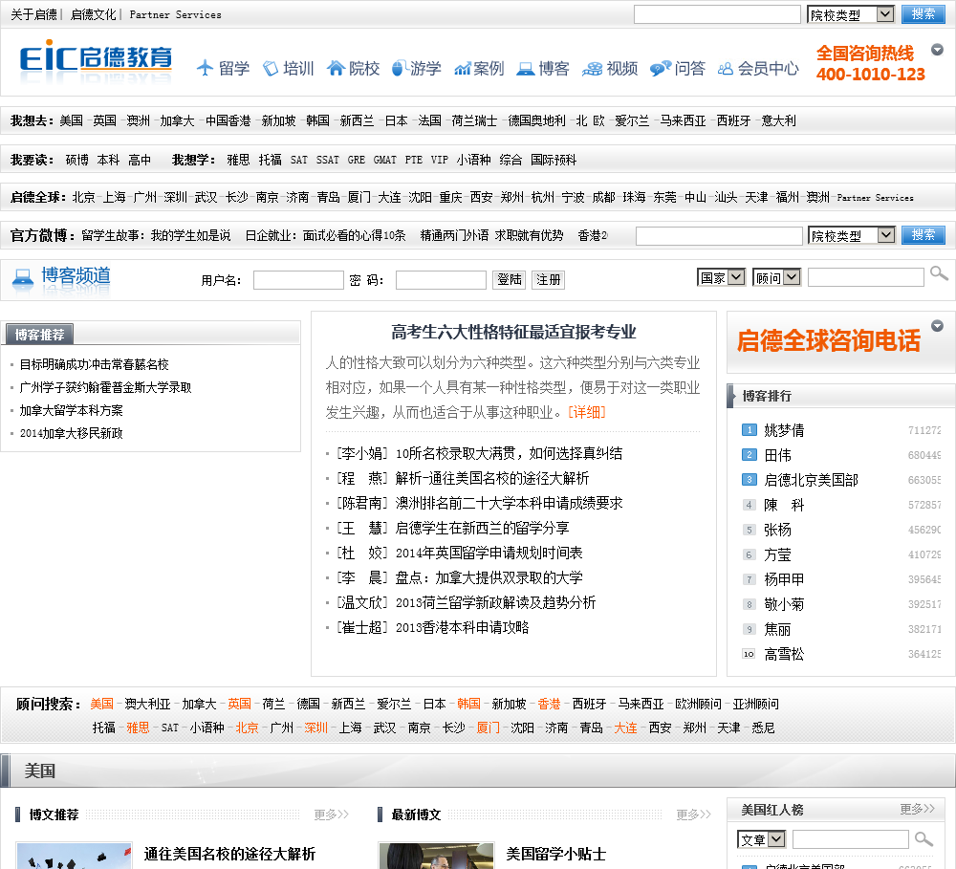The width and height of the screenshot is (956, 869).
Task: Open 关于启德 top link
Action: click(x=33, y=14)
